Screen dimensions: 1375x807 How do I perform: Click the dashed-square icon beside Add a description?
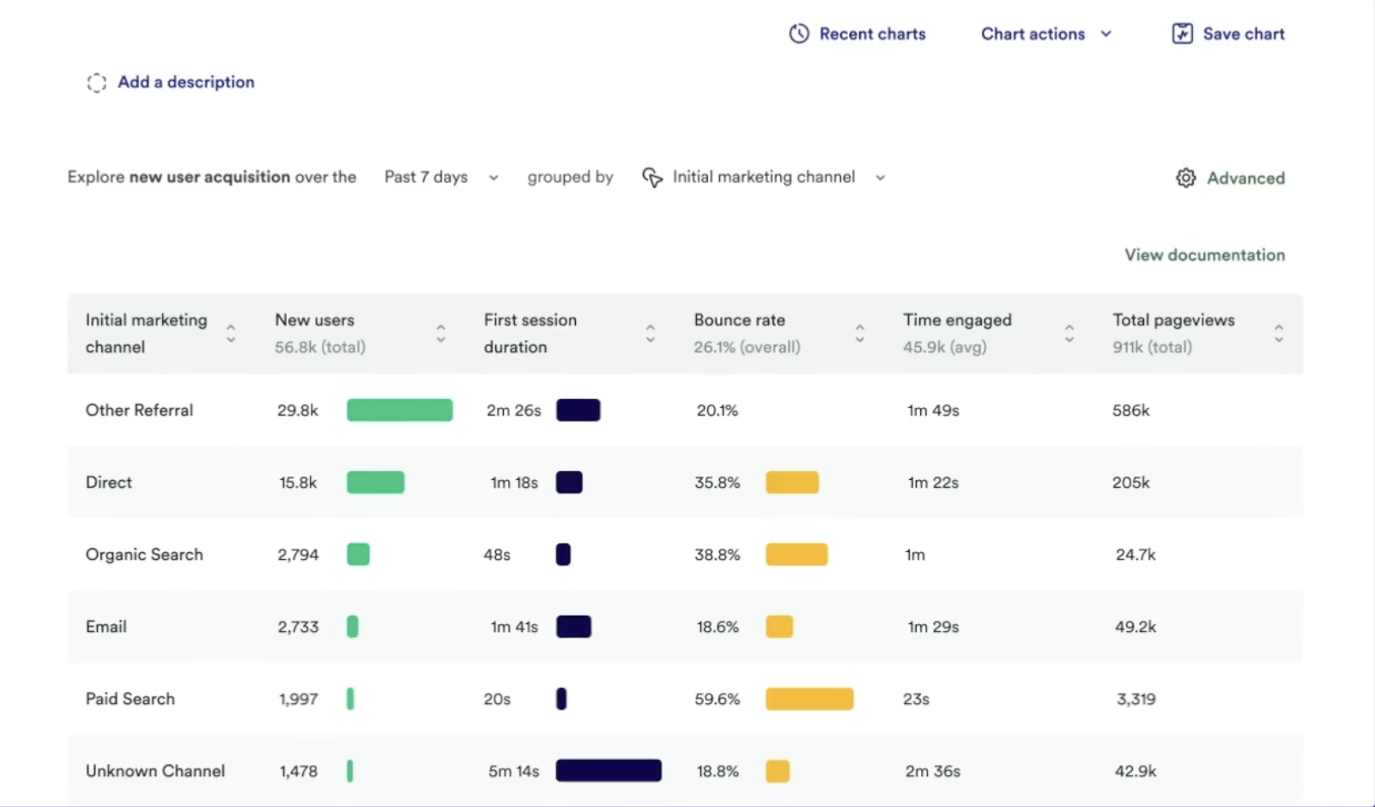click(x=96, y=82)
